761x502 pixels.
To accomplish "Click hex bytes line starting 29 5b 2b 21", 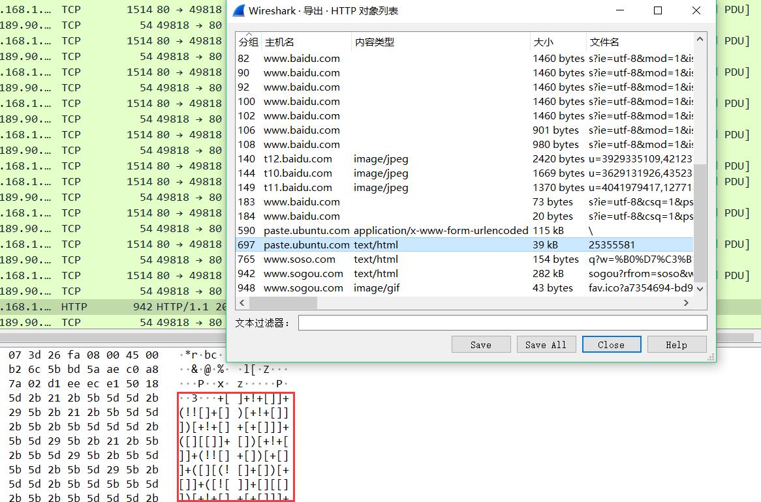I will [84, 412].
